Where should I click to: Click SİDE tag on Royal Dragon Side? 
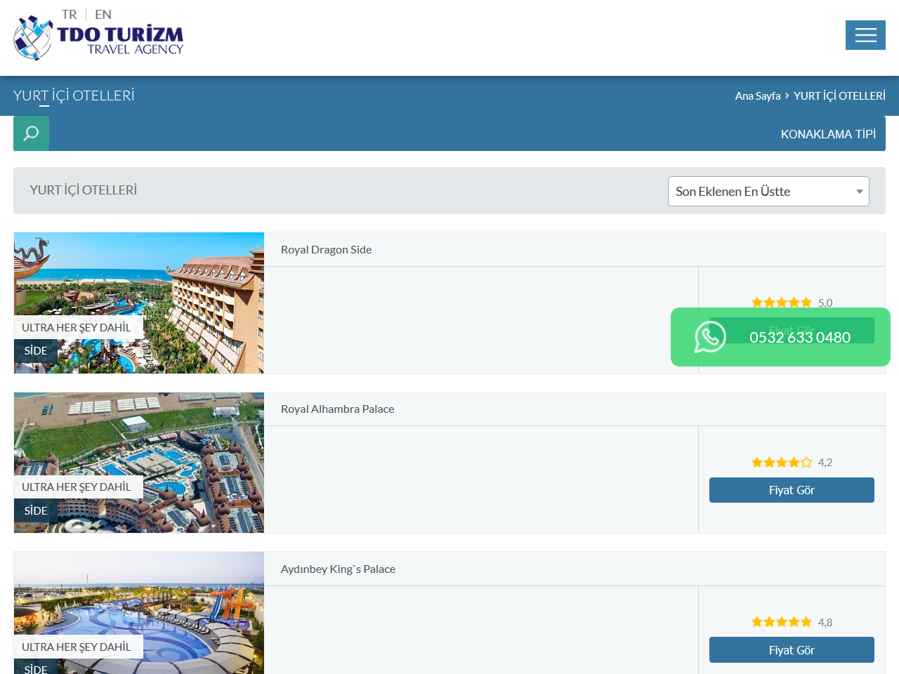(x=36, y=350)
